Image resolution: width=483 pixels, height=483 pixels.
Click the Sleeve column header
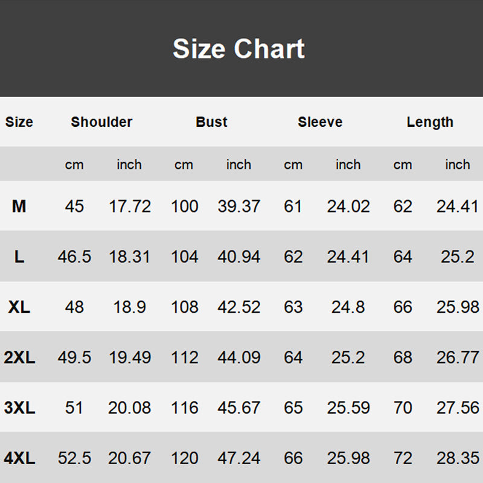(320, 122)
